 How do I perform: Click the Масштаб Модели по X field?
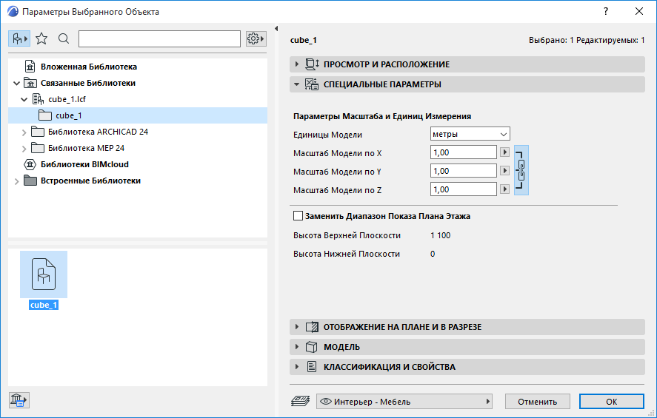pyautogui.click(x=463, y=152)
